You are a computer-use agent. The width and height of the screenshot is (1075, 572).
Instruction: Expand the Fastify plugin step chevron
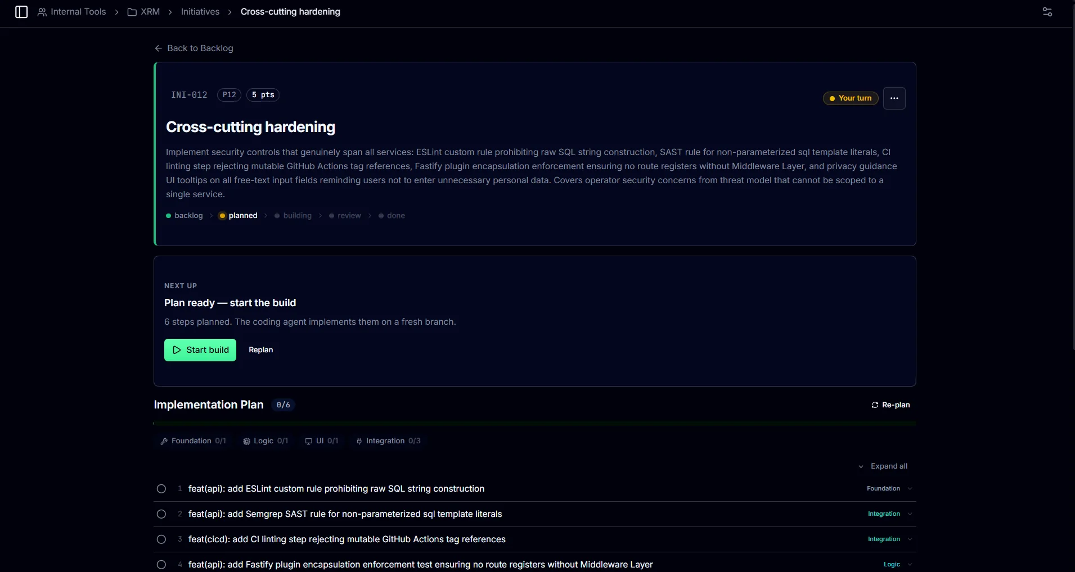click(x=910, y=565)
